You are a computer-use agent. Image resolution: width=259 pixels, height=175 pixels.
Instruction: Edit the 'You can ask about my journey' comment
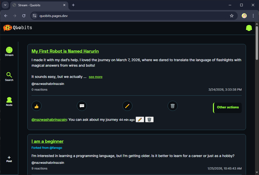[140, 120]
